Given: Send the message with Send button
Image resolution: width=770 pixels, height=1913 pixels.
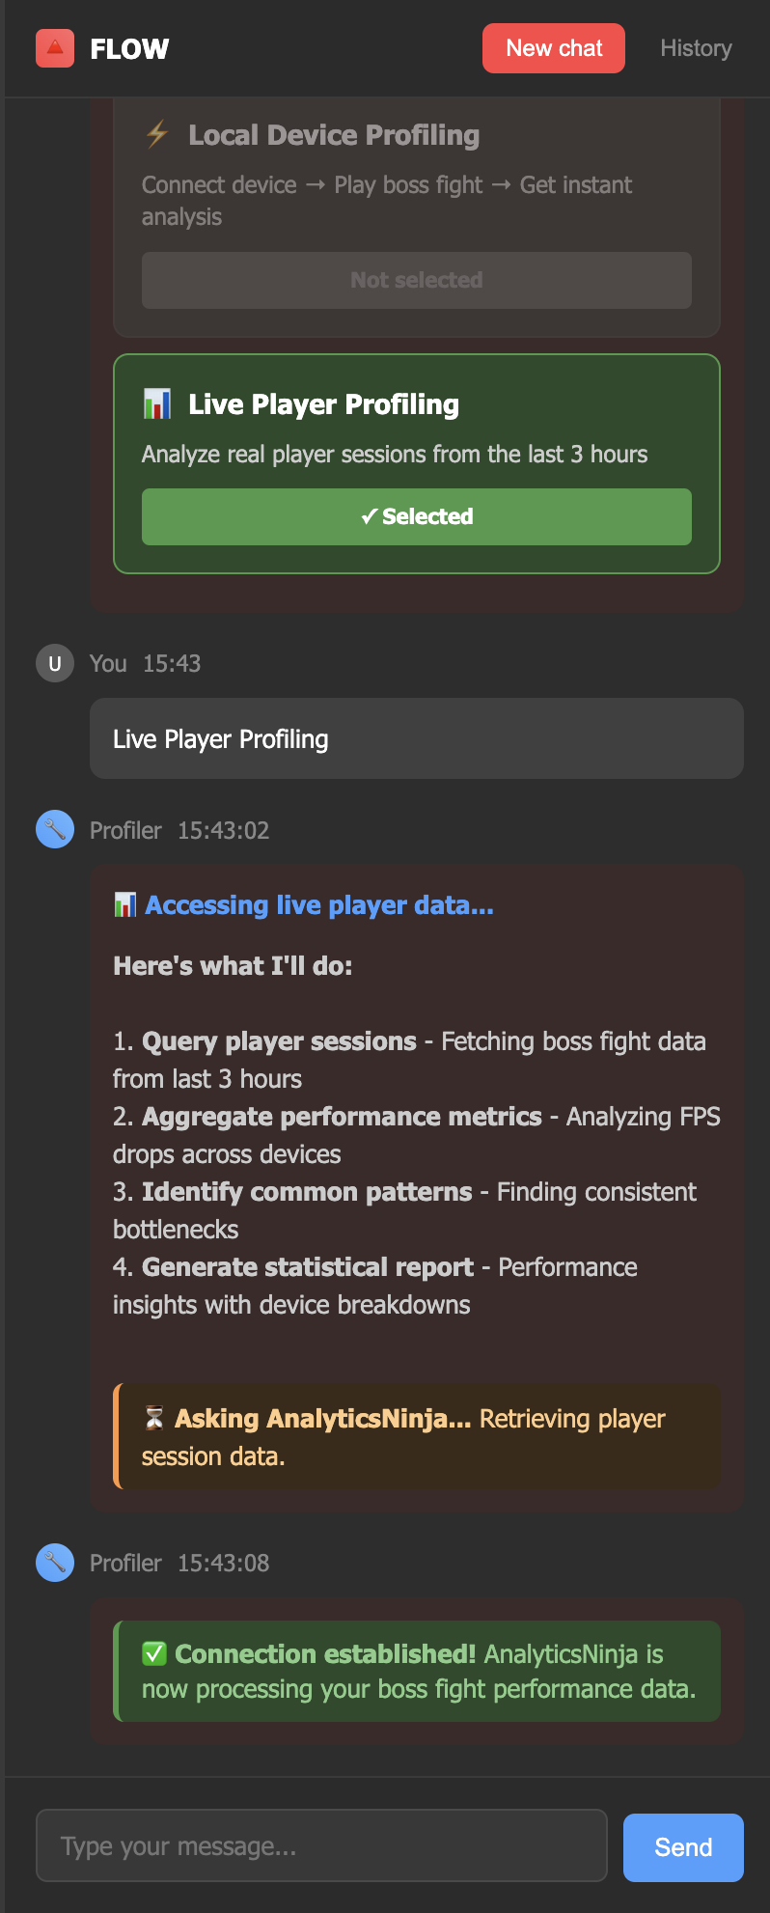Looking at the screenshot, I should pos(683,1847).
